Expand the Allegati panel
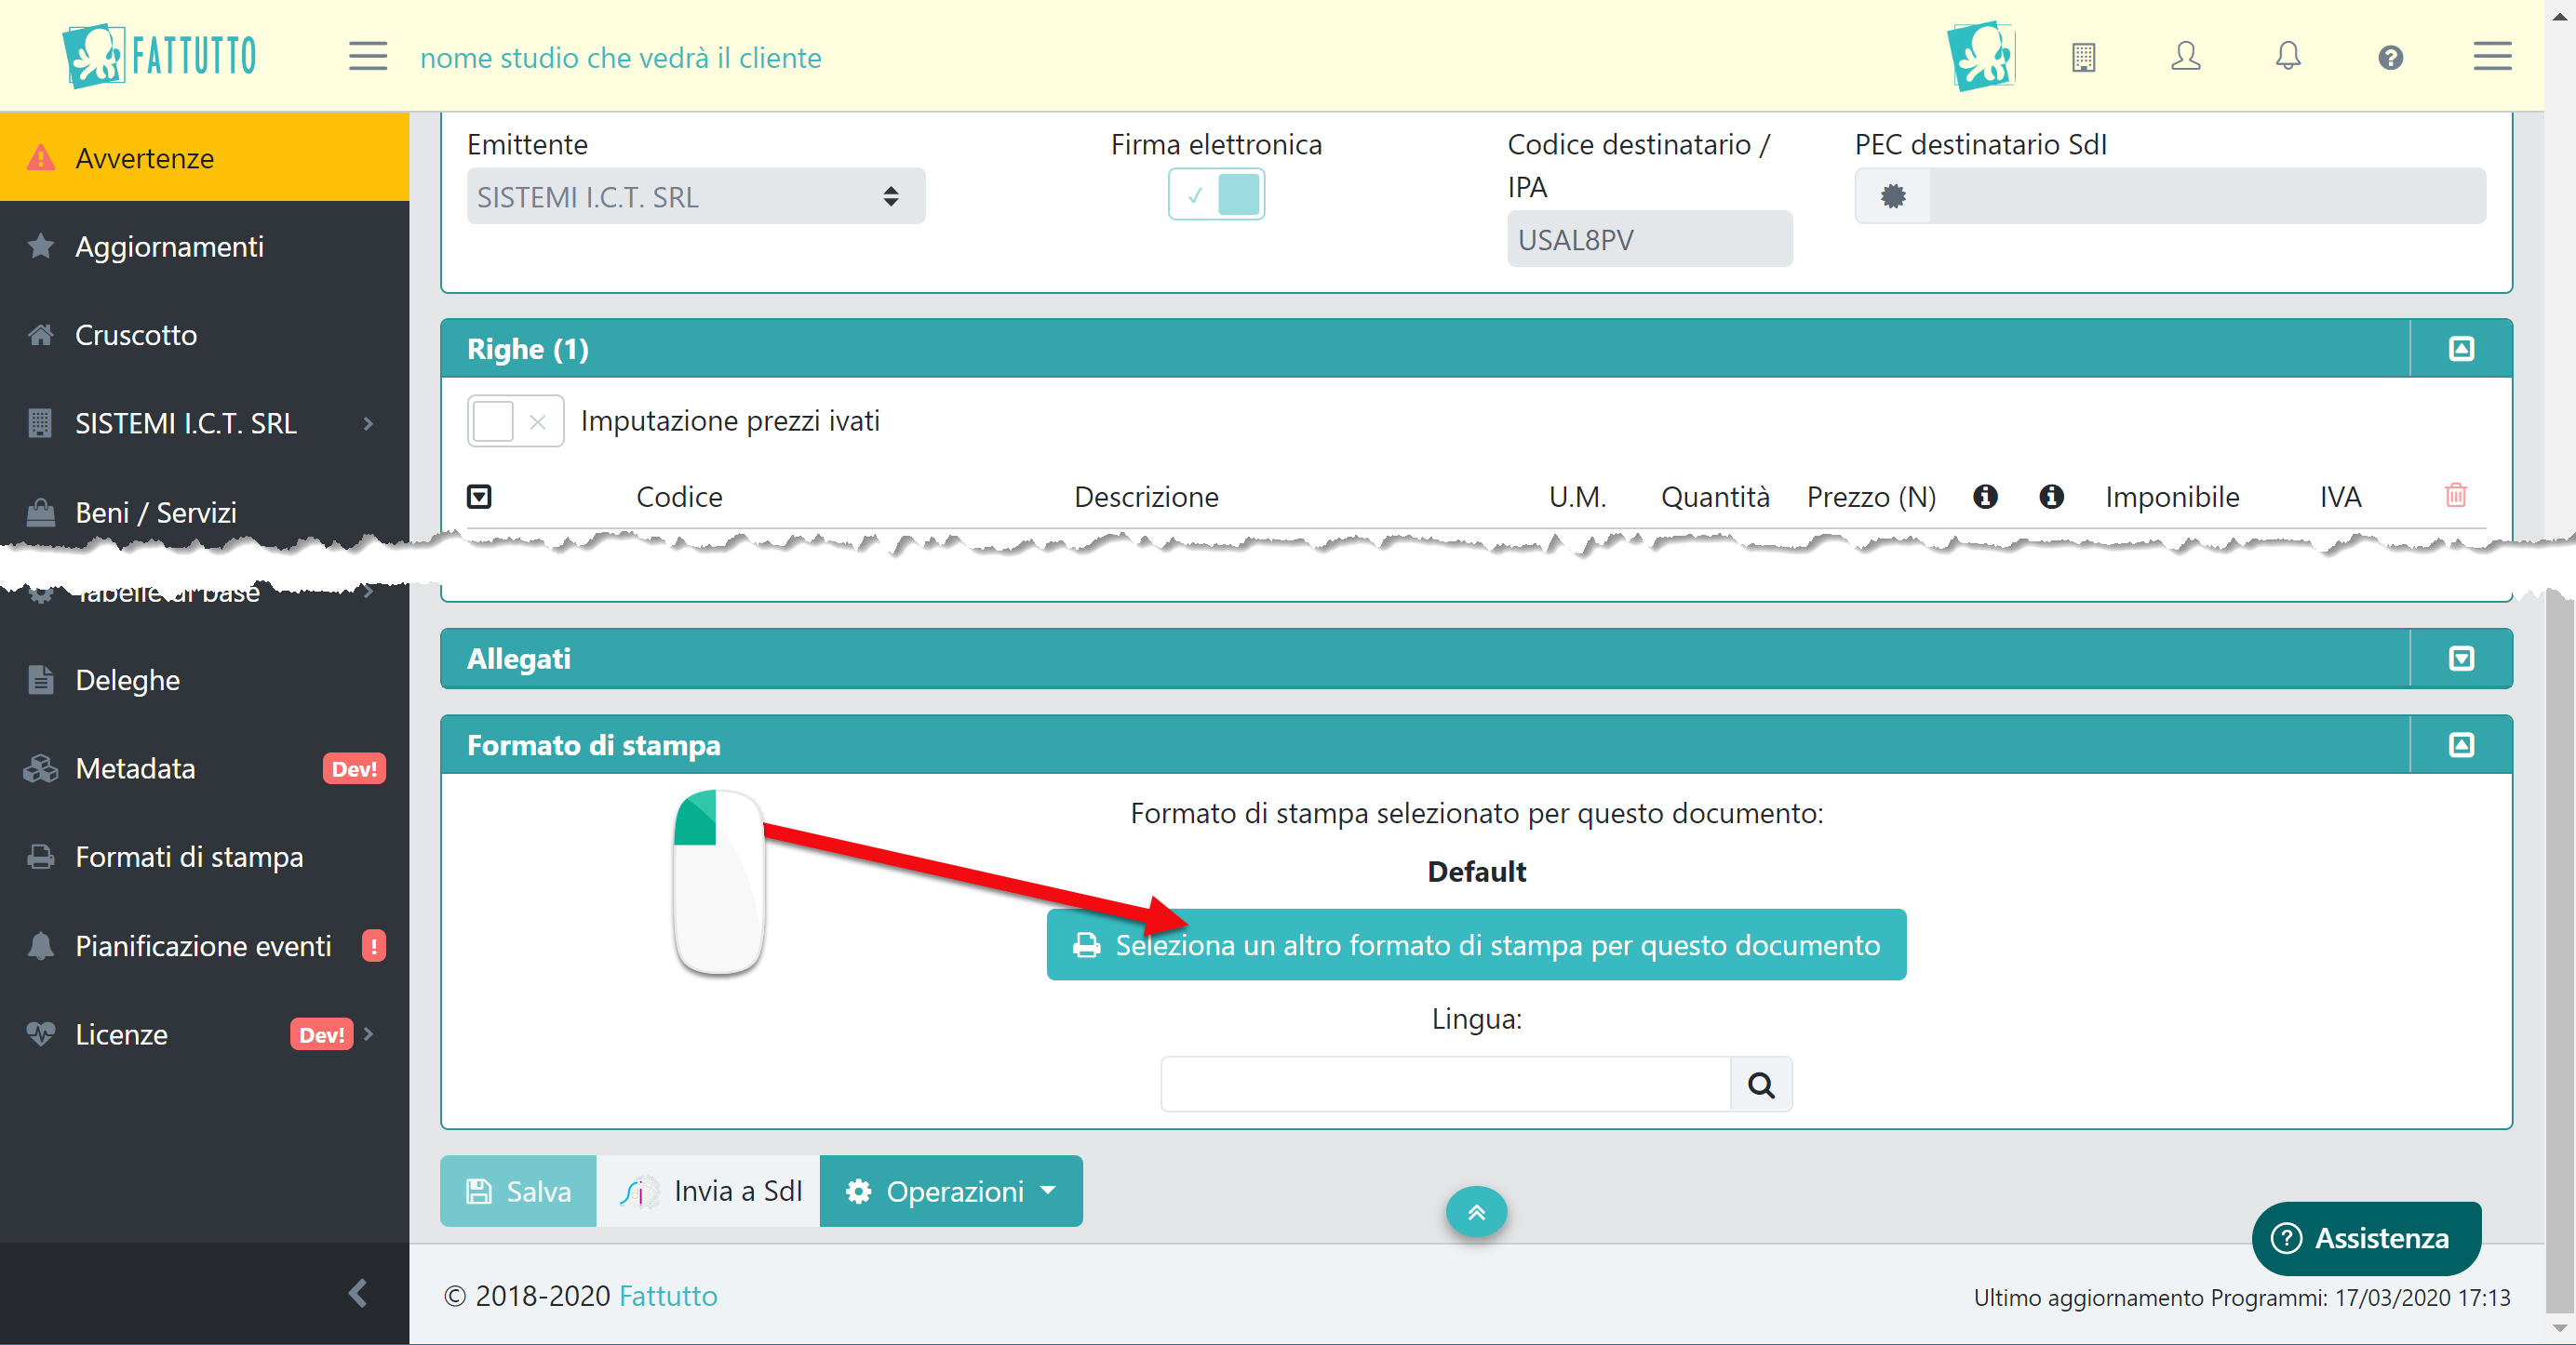Viewport: 2576px width, 1345px height. pyautogui.click(x=2461, y=659)
